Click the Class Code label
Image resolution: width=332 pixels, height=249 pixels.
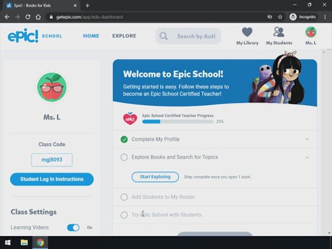pyautogui.click(x=51, y=144)
